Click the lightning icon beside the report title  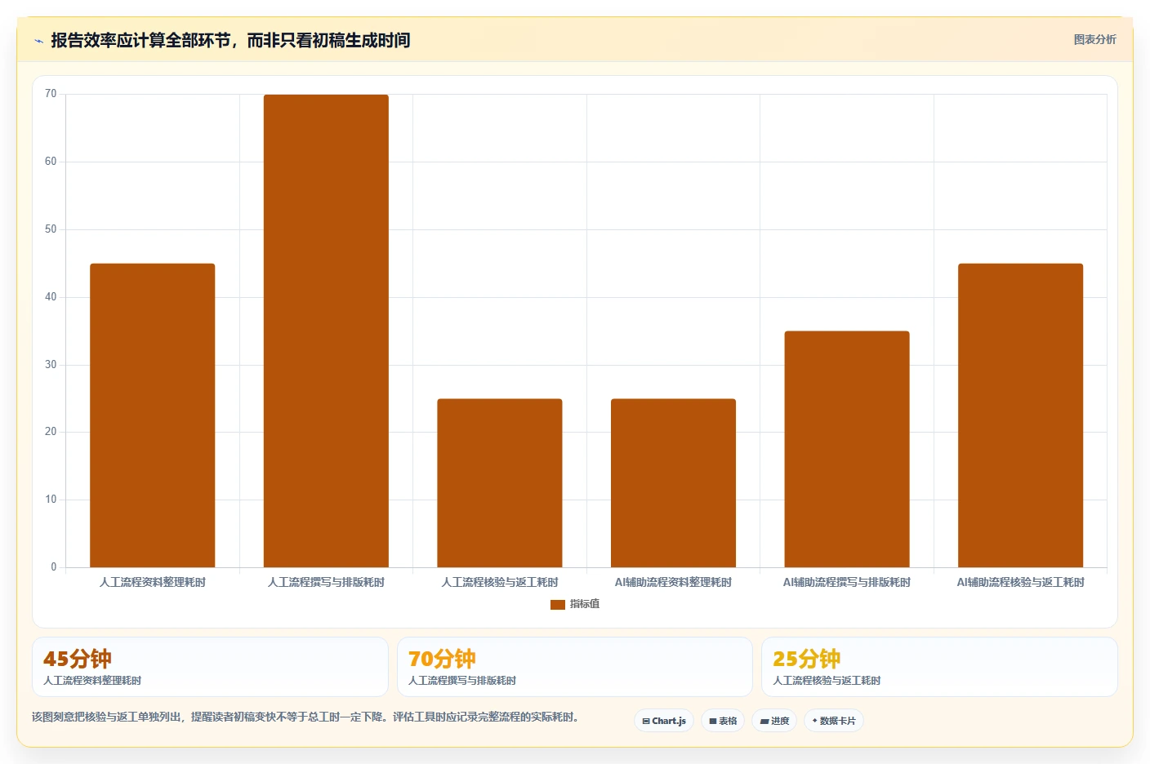tap(38, 41)
